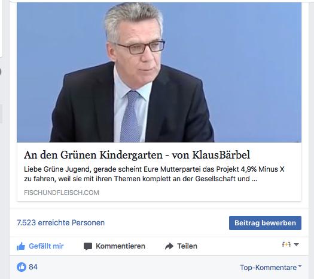Click the Beitrag bewerben button
The image size is (314, 279).
[x=265, y=223]
